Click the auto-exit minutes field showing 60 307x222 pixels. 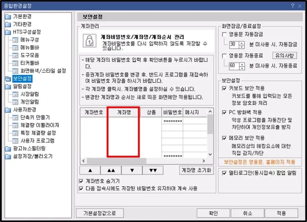[x=234, y=66]
